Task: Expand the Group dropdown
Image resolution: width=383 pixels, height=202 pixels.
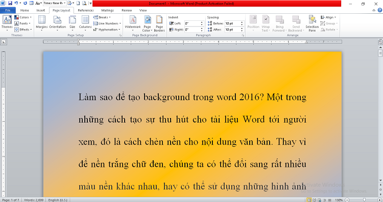Action: coord(329,23)
